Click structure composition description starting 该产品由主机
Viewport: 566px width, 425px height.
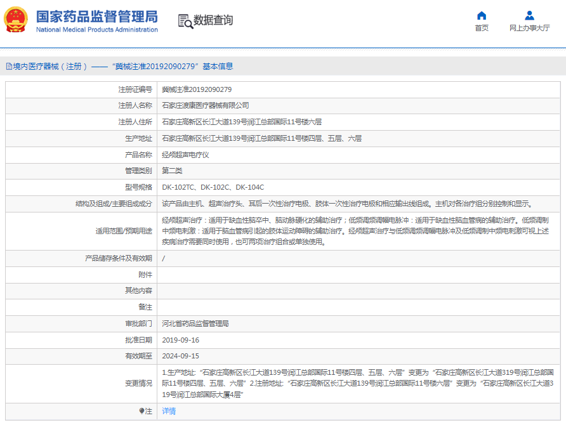coord(348,204)
